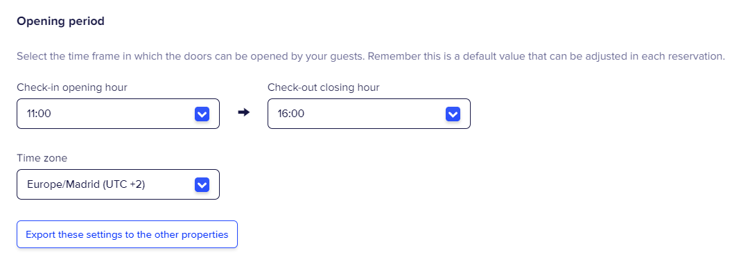Click the Time zone label
This screenshot has width=732, height=262.
click(42, 158)
